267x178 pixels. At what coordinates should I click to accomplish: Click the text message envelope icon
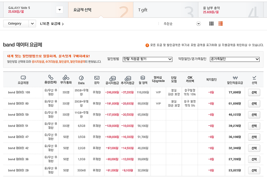tap(97, 78)
